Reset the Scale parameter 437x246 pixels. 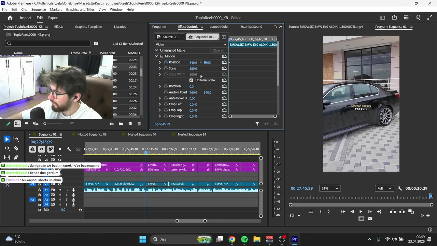point(224,68)
